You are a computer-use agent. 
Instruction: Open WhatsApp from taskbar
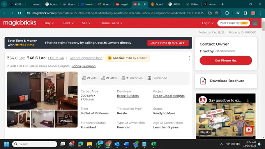pos(99,144)
